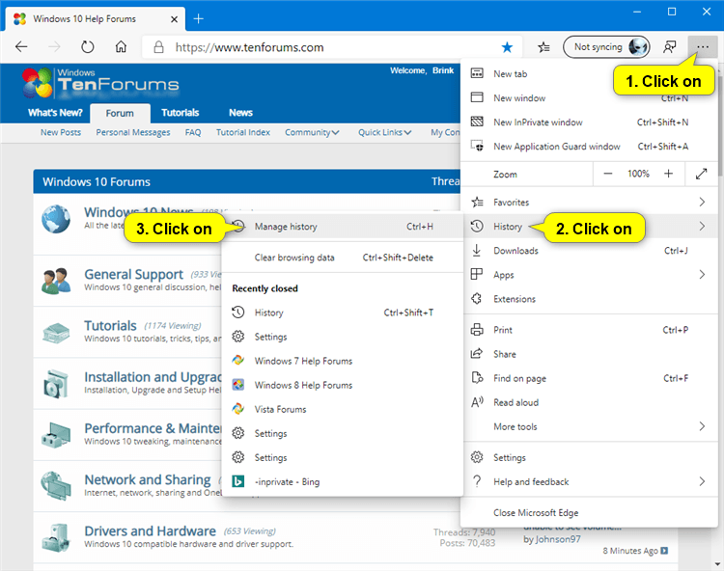Reopen the -inprivate - Bing entry

pyautogui.click(x=343, y=481)
